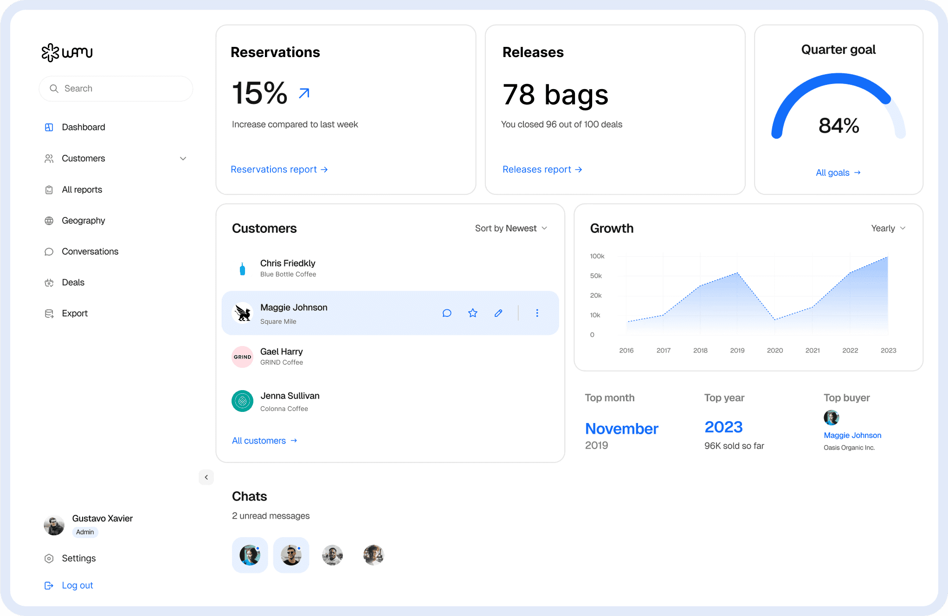Click the Reservations increase arrow icon
Viewport: 948px width, 616px height.
point(304,93)
